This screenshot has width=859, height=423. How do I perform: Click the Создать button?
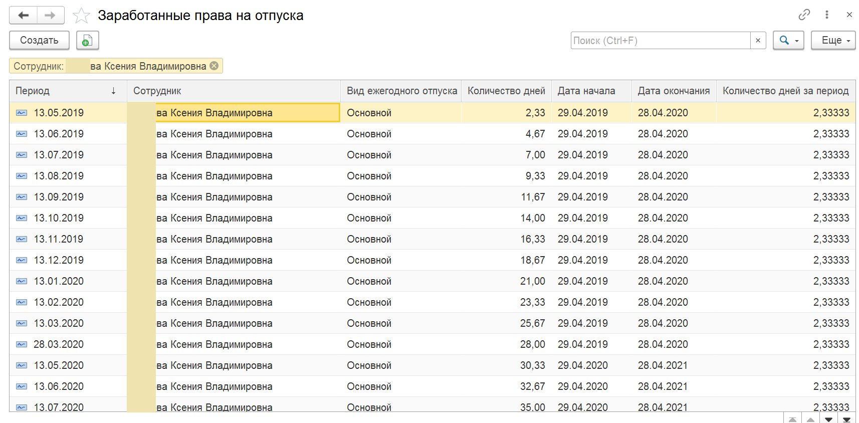(x=39, y=40)
